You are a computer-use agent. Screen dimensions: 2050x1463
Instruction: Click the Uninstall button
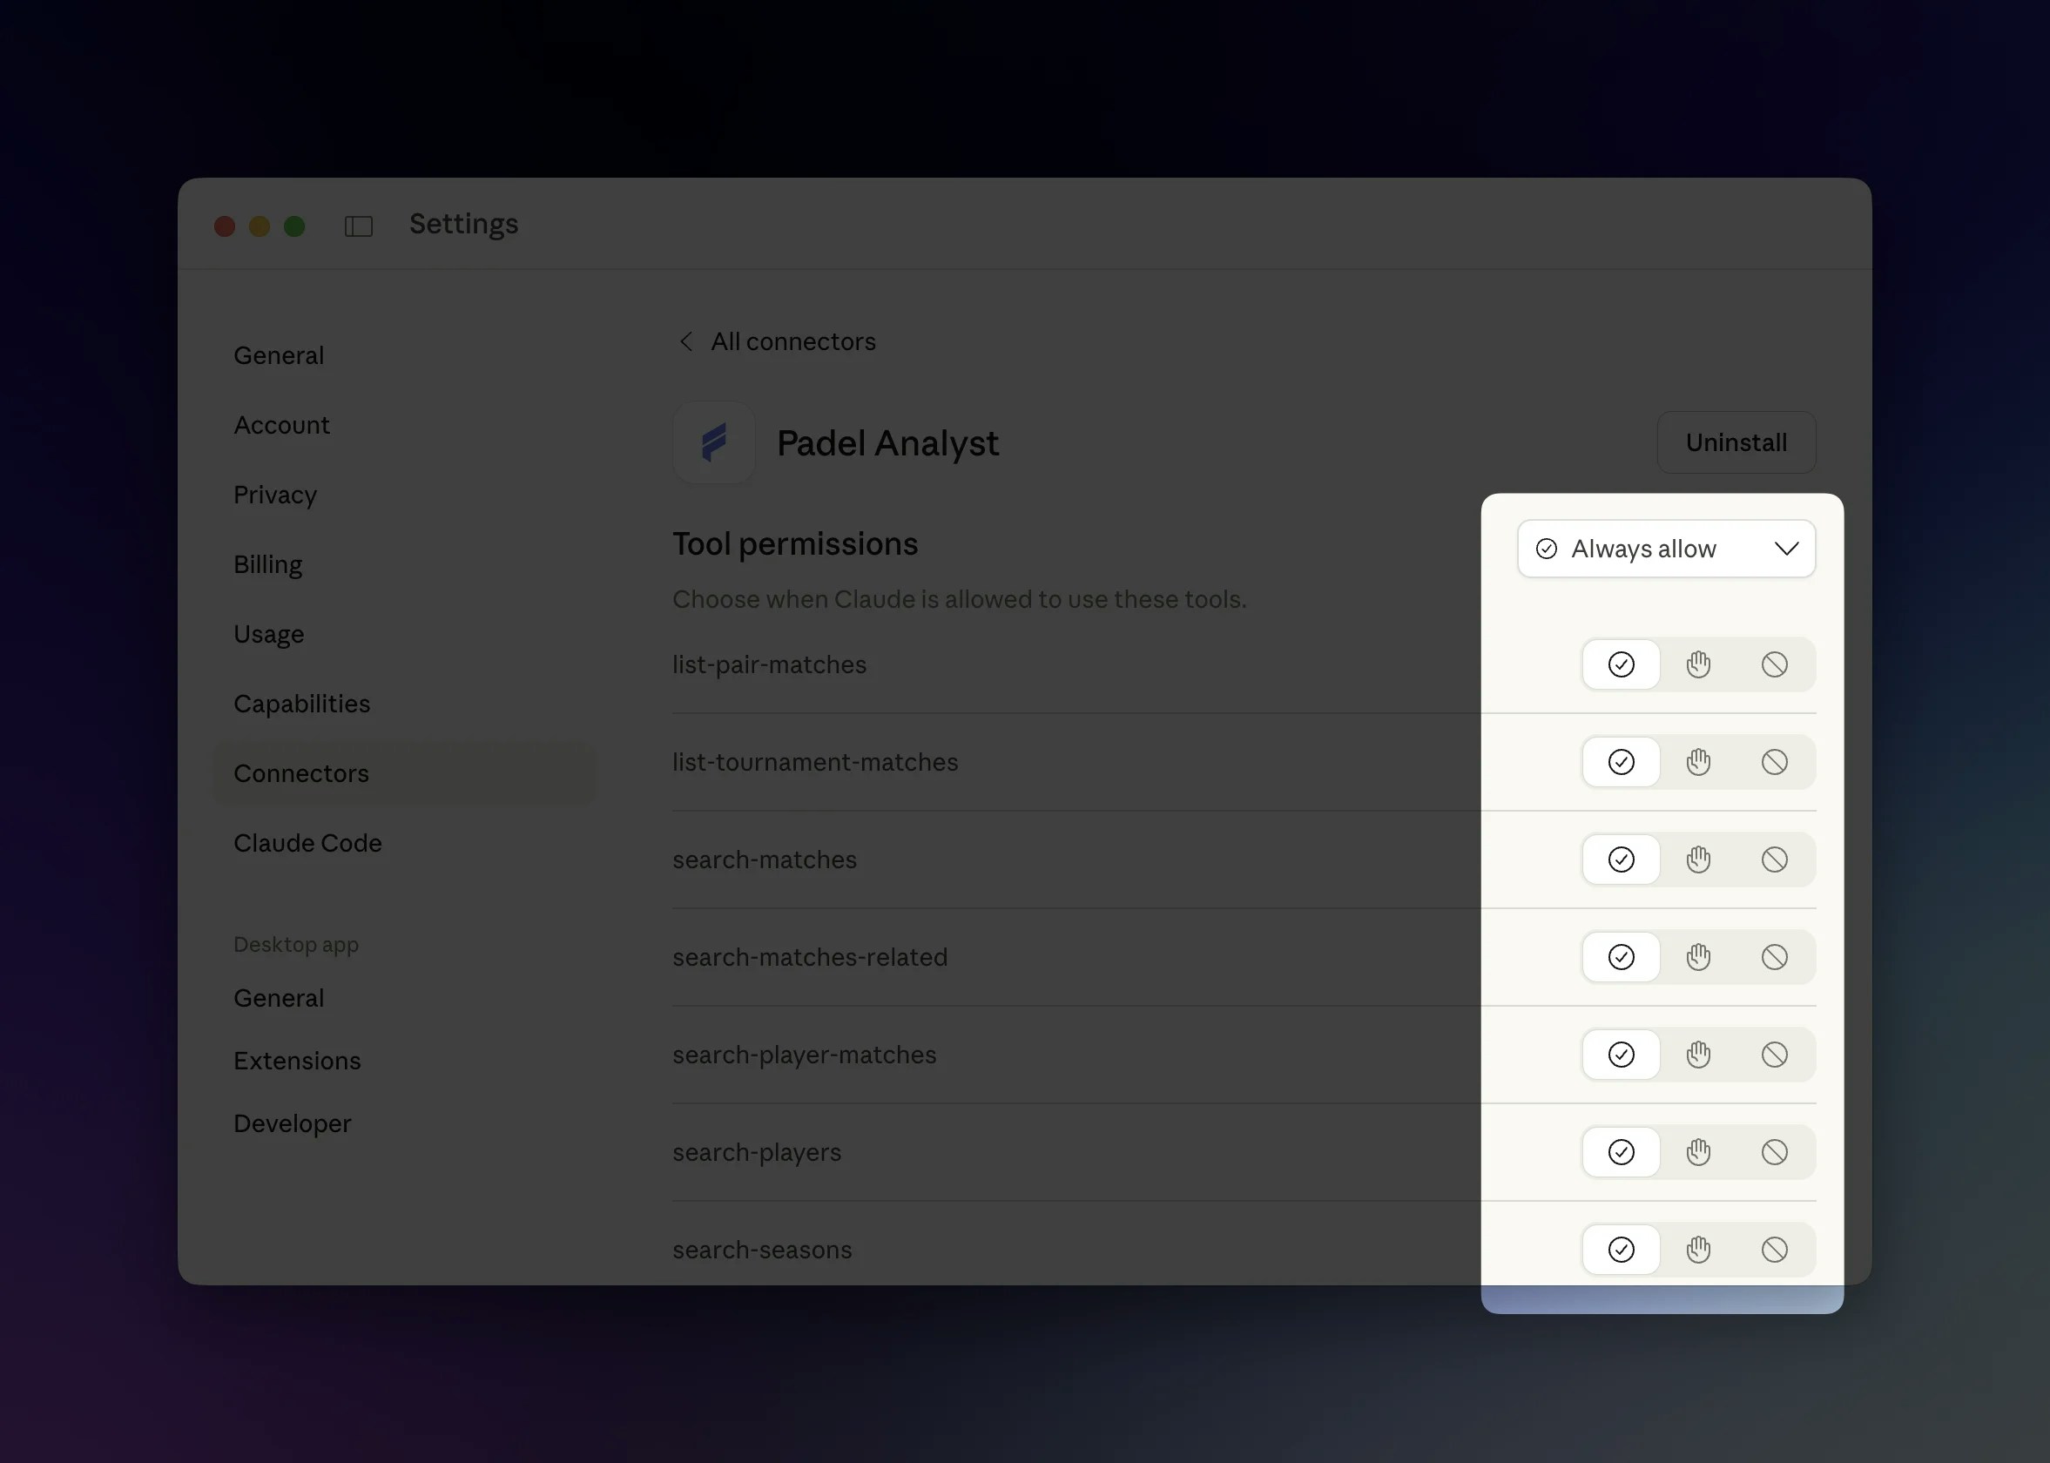pyautogui.click(x=1736, y=442)
